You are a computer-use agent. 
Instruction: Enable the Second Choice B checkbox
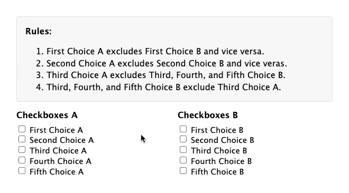(183, 139)
